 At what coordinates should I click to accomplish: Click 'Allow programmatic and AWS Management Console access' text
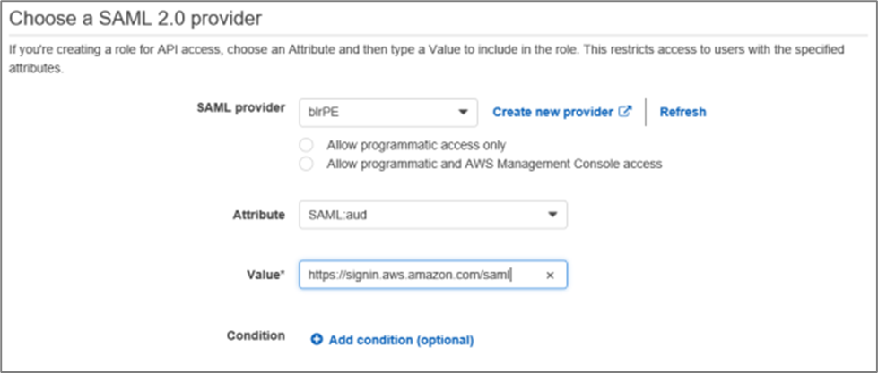coord(494,164)
